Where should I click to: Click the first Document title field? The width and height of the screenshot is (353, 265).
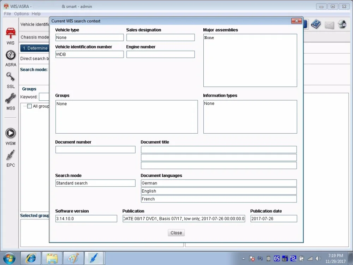[219, 149]
